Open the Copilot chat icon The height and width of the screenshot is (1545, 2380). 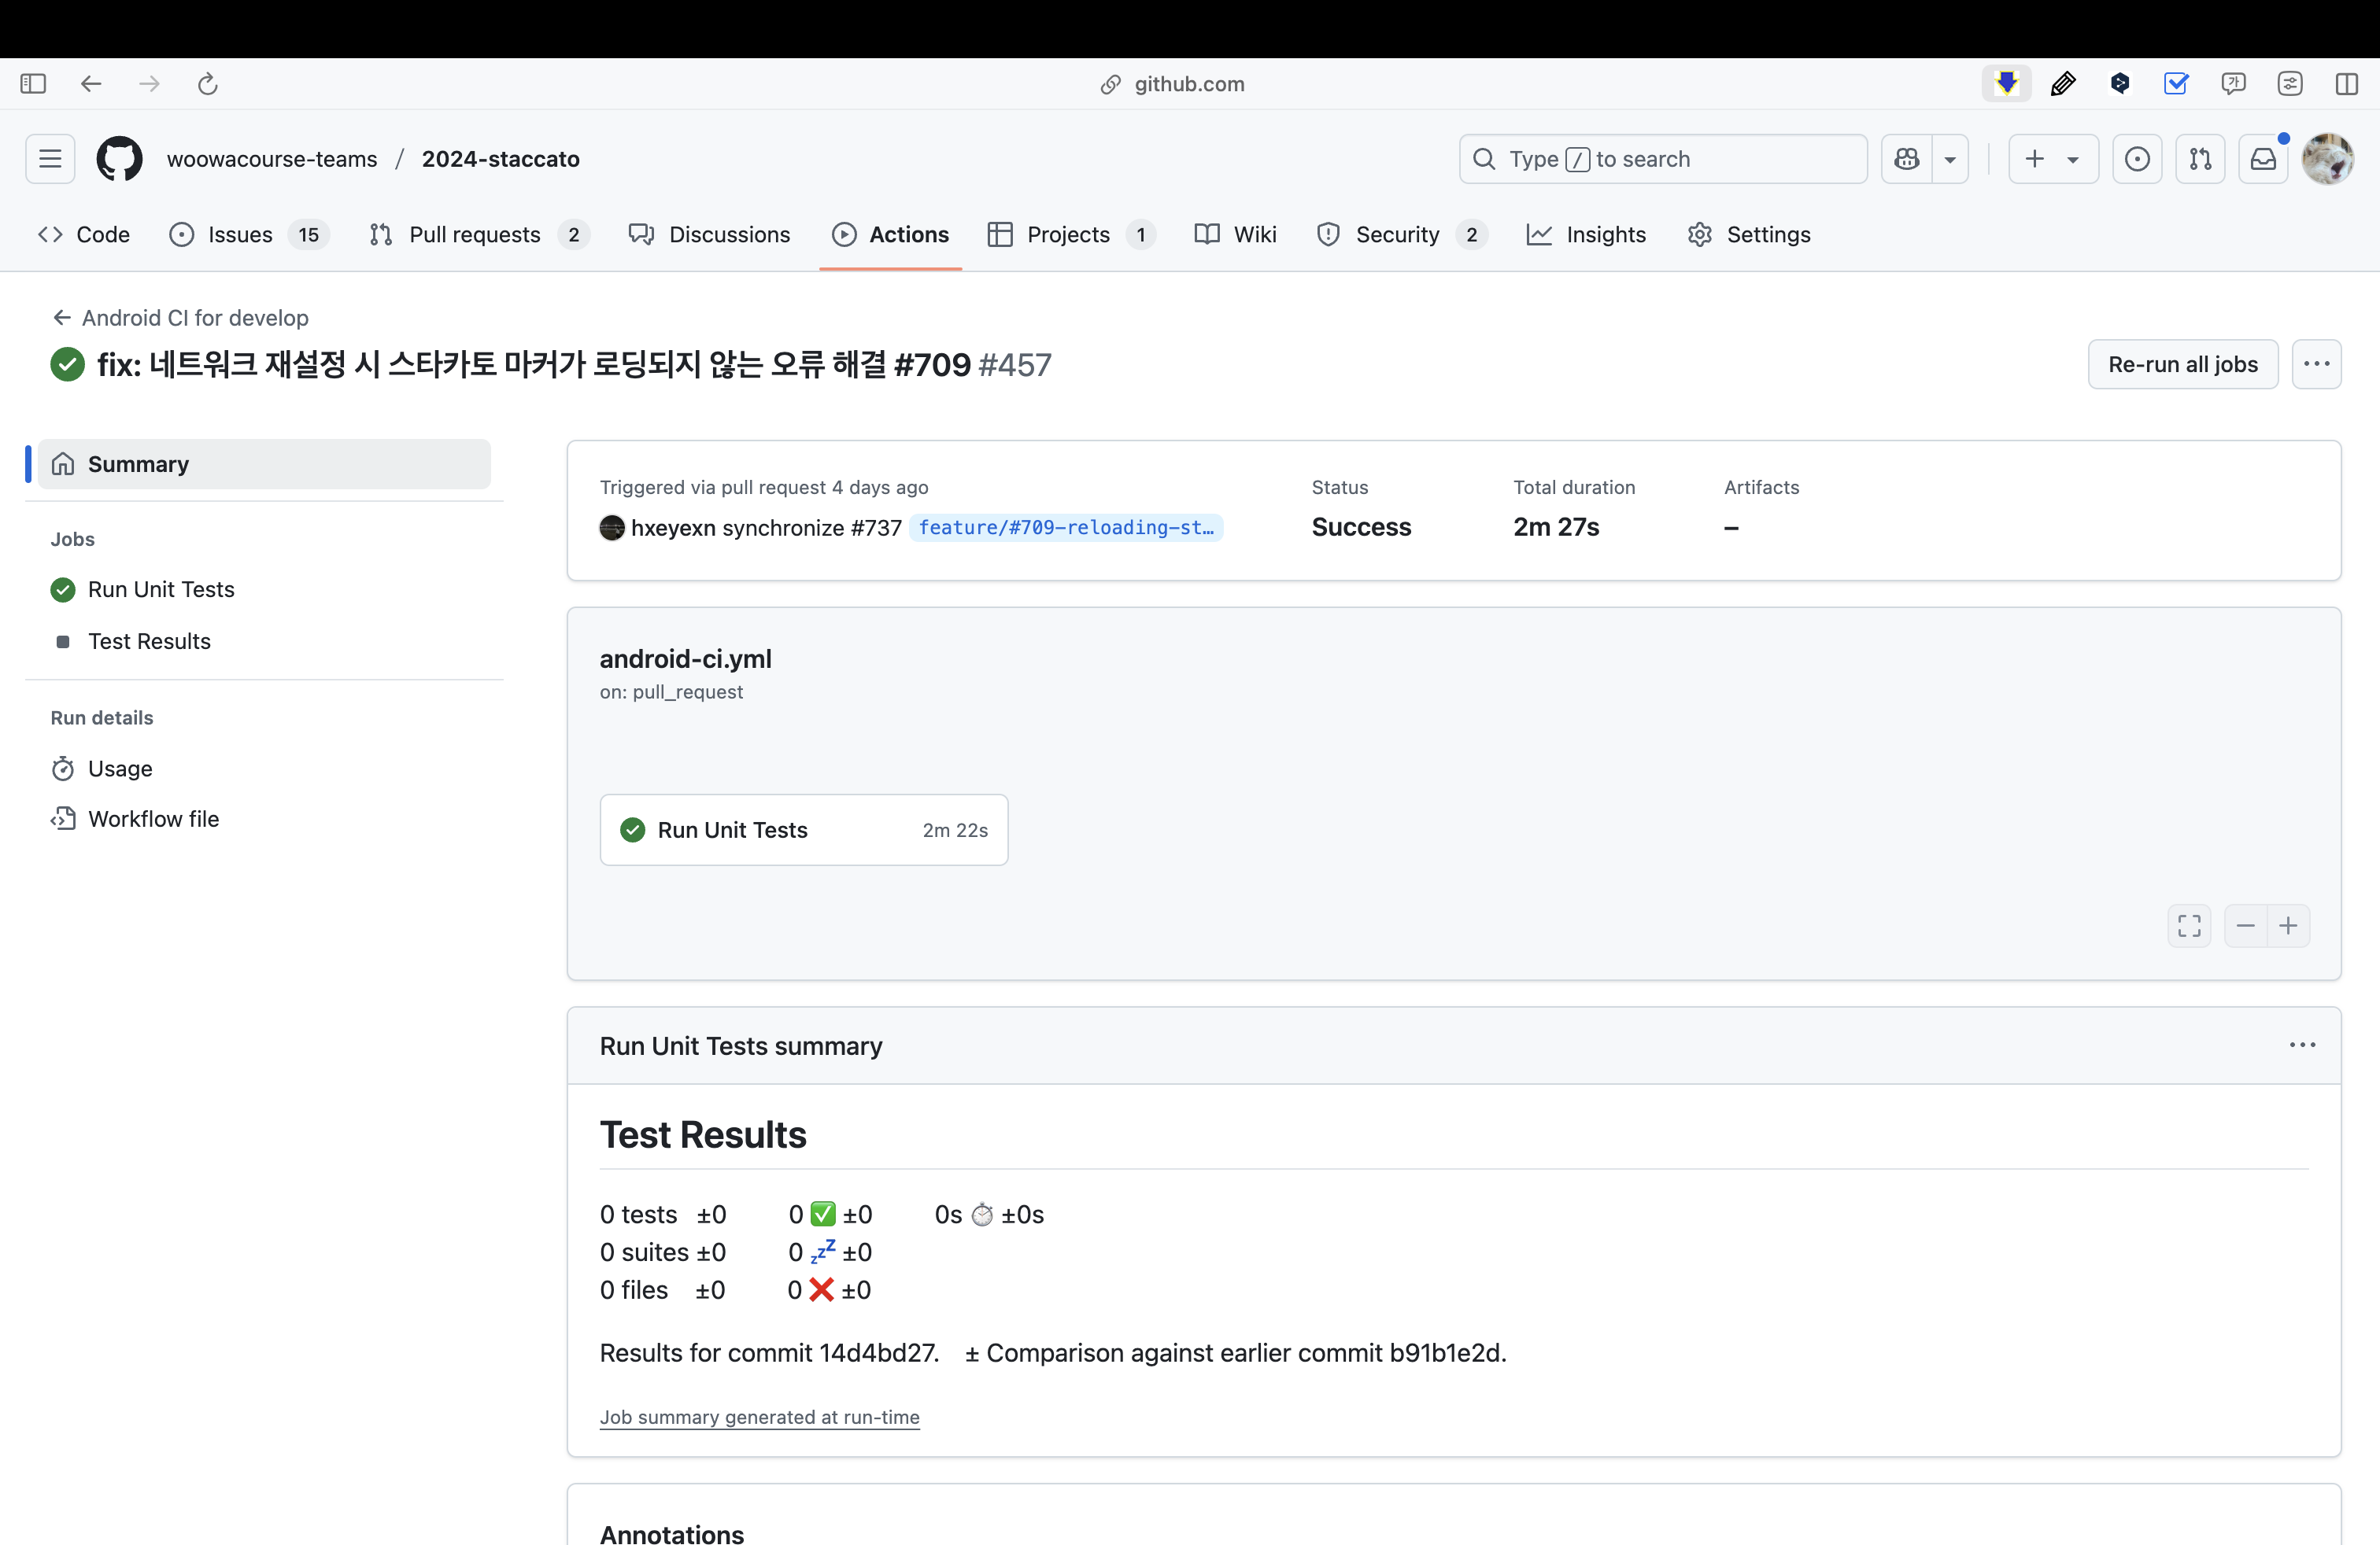point(1907,159)
